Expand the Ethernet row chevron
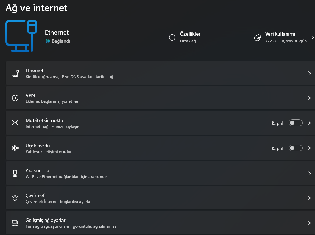 click(x=309, y=73)
